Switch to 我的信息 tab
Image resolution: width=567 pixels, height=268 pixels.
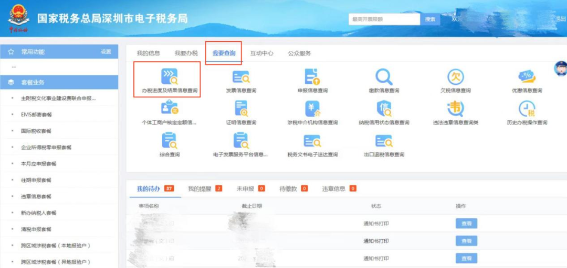tap(148, 53)
